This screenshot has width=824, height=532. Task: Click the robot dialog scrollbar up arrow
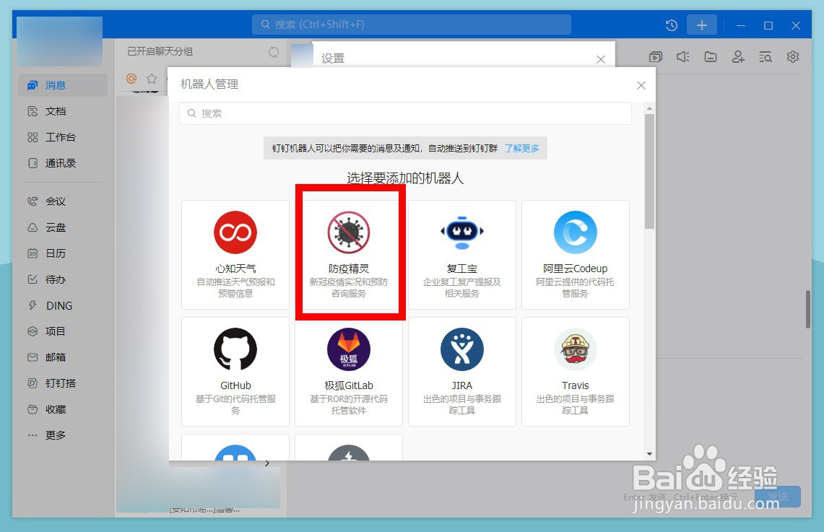coord(649,108)
